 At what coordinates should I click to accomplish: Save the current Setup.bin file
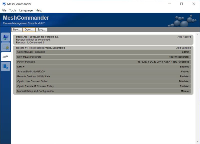(41, 29)
